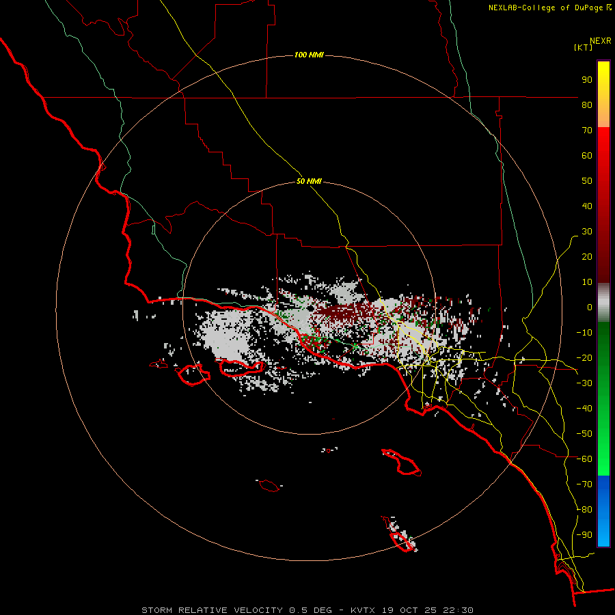Click the 80 value on velocity scale
The image size is (615, 615).
(x=587, y=105)
